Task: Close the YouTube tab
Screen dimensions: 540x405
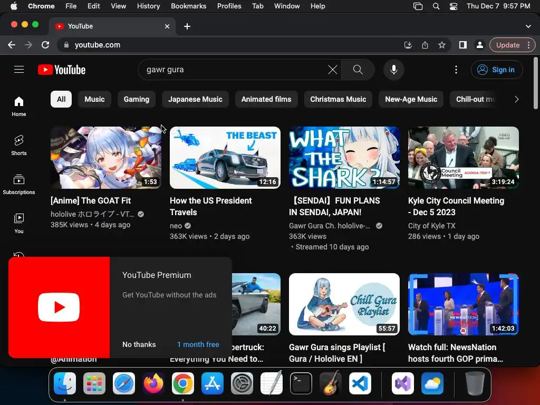Action: pyautogui.click(x=167, y=26)
